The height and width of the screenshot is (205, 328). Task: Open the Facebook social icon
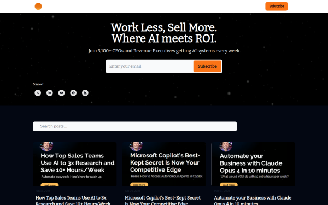tap(73, 93)
